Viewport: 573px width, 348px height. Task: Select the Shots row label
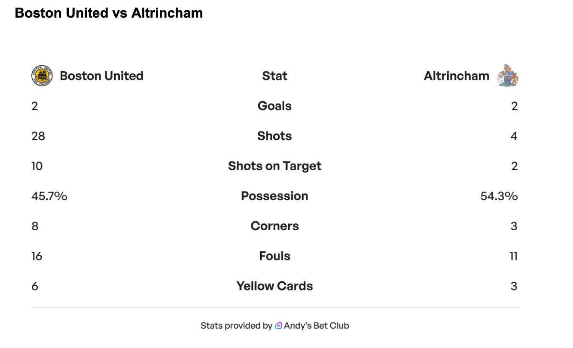pos(274,136)
